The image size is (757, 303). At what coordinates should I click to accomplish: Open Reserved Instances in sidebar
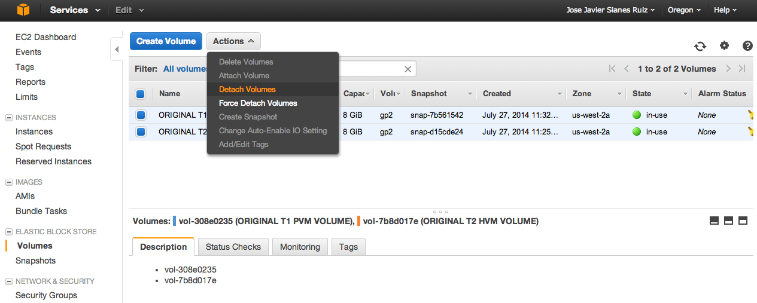click(x=53, y=161)
